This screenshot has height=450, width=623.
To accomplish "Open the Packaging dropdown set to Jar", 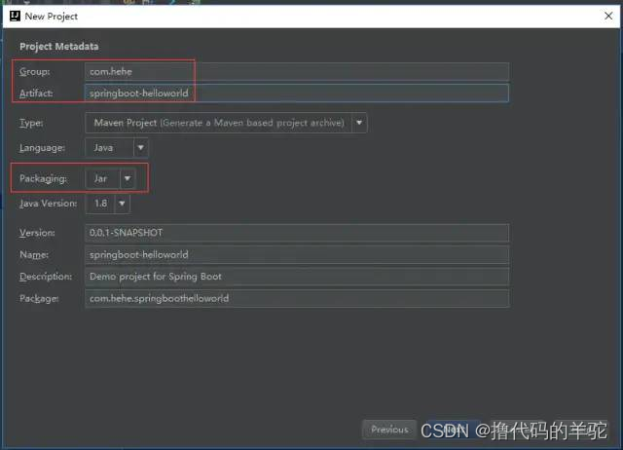I will (110, 178).
